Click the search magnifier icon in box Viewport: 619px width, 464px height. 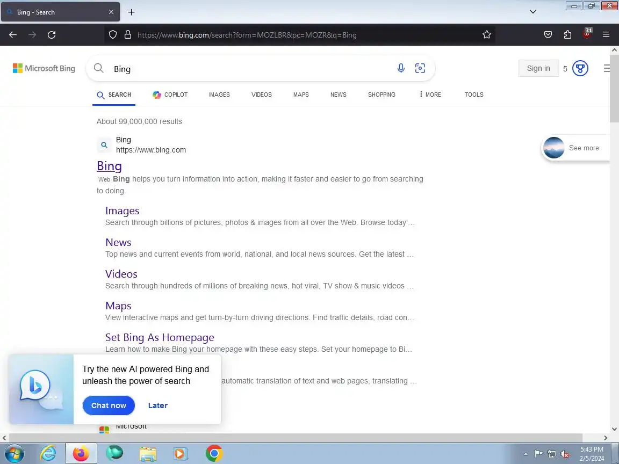click(x=99, y=68)
